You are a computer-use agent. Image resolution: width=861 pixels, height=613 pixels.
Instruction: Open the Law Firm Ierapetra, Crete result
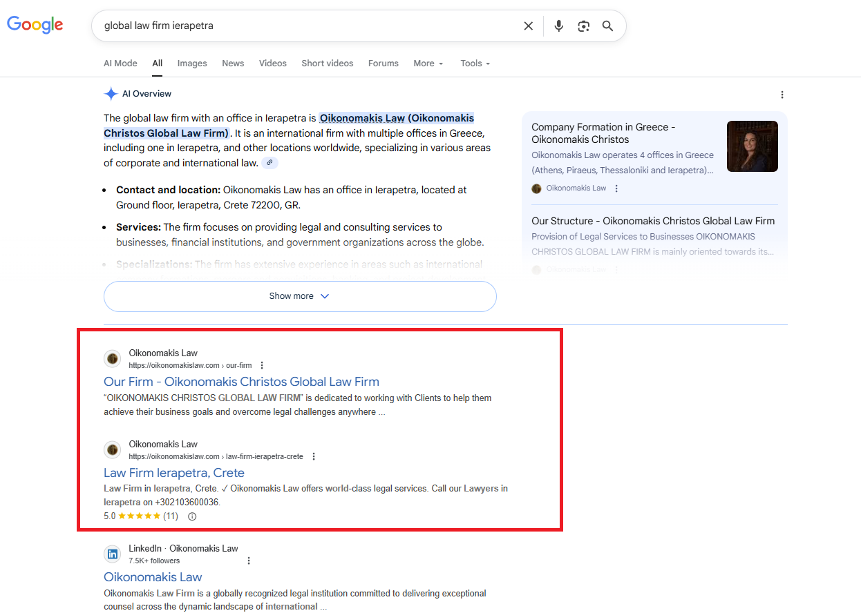(x=174, y=473)
